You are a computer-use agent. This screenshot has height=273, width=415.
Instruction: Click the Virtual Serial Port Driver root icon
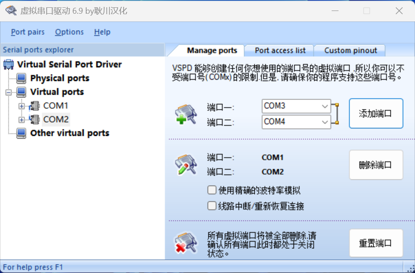click(x=9, y=64)
